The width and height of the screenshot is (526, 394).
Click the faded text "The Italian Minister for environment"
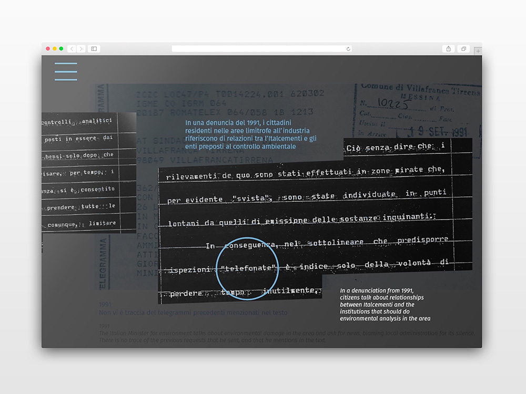[287, 333]
